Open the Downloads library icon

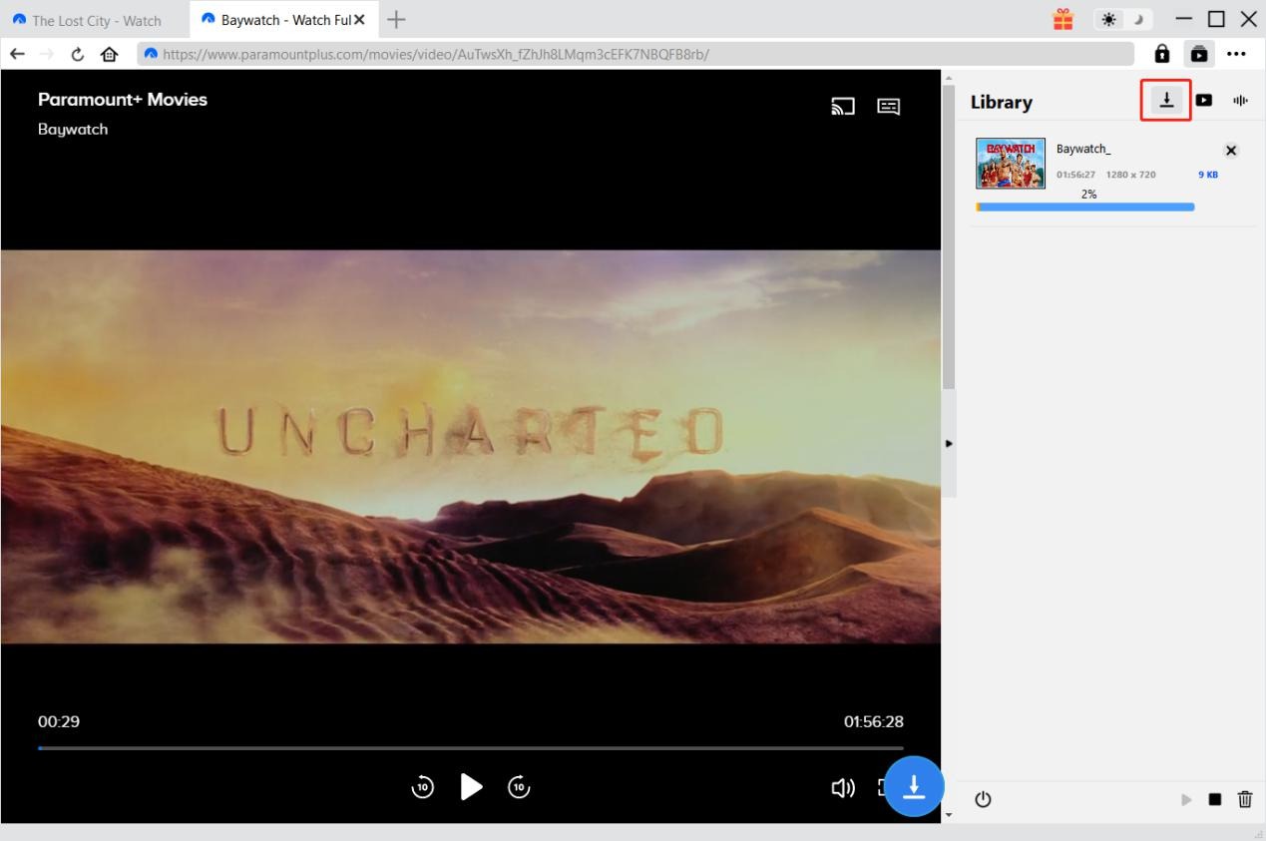tap(1165, 100)
